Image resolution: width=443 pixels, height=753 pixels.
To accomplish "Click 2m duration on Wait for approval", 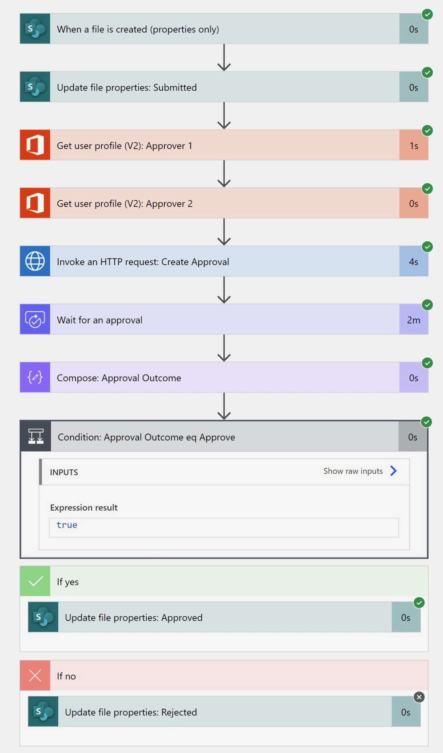I will tap(414, 320).
